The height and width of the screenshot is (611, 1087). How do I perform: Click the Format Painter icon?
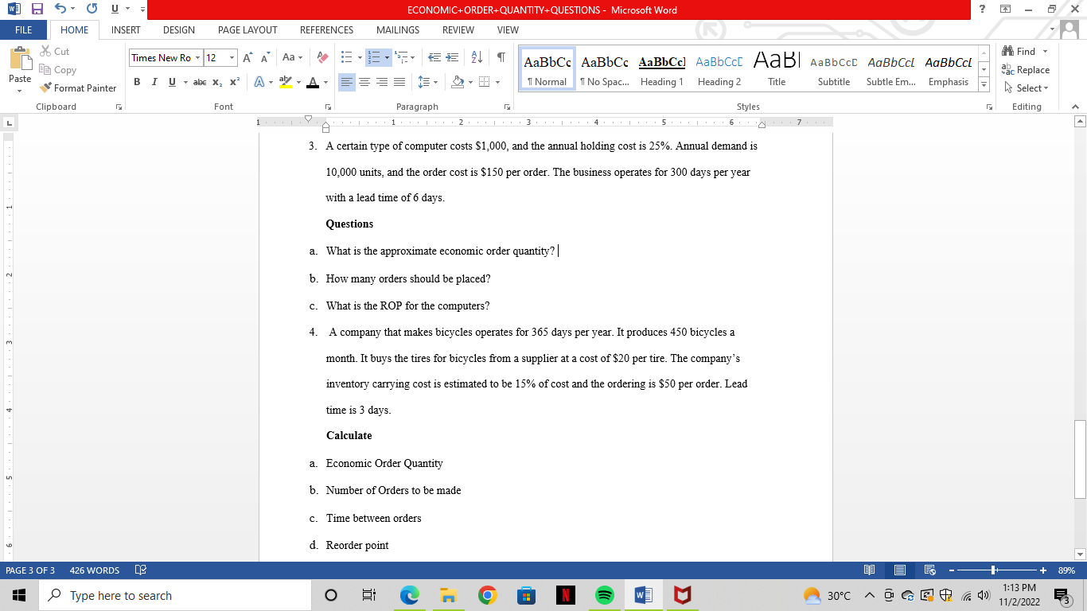[x=46, y=88]
